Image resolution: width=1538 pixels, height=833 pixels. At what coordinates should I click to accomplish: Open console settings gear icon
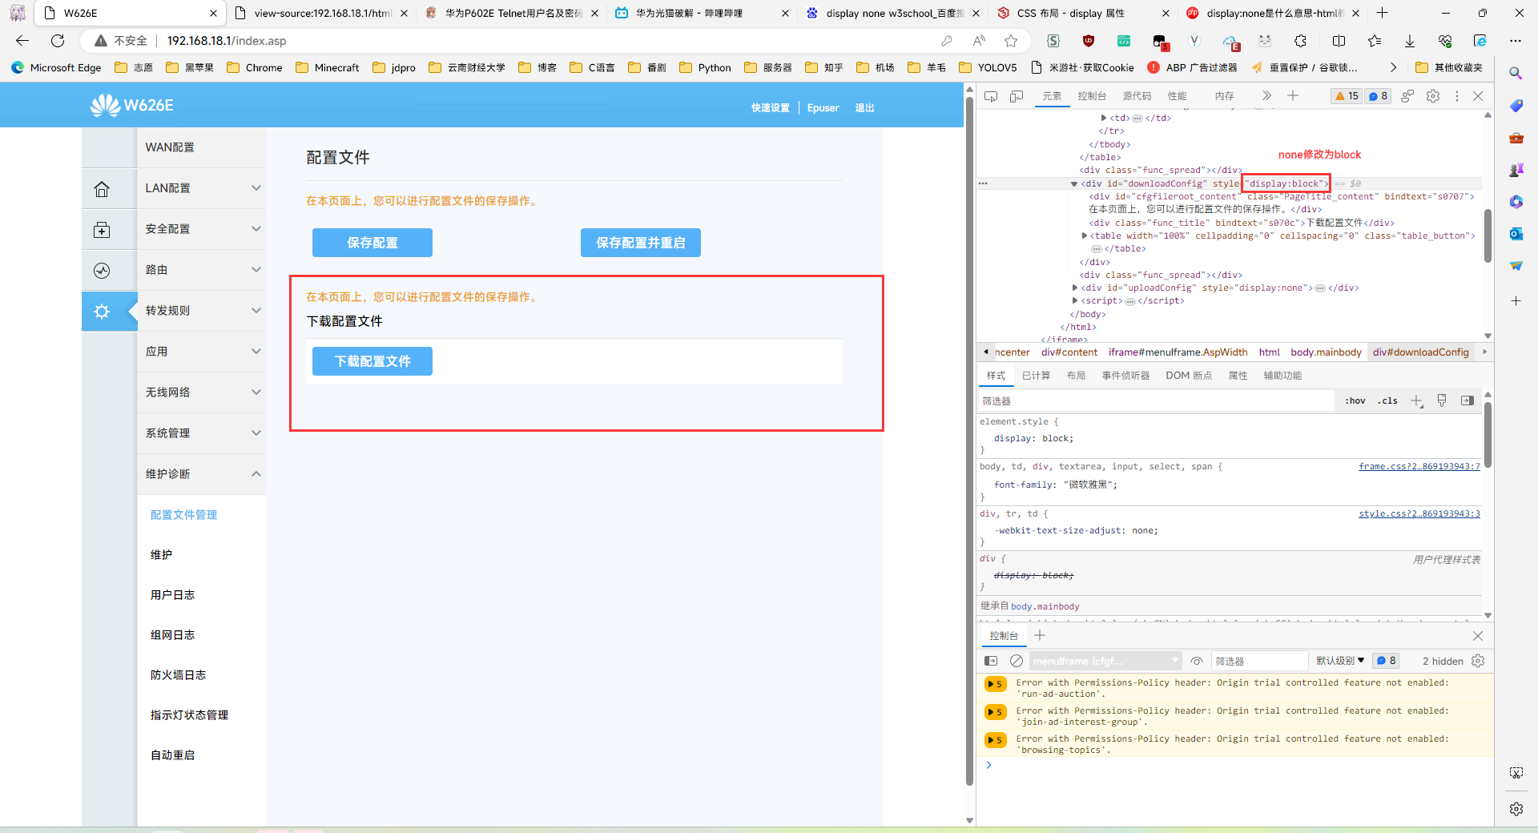tap(1478, 661)
